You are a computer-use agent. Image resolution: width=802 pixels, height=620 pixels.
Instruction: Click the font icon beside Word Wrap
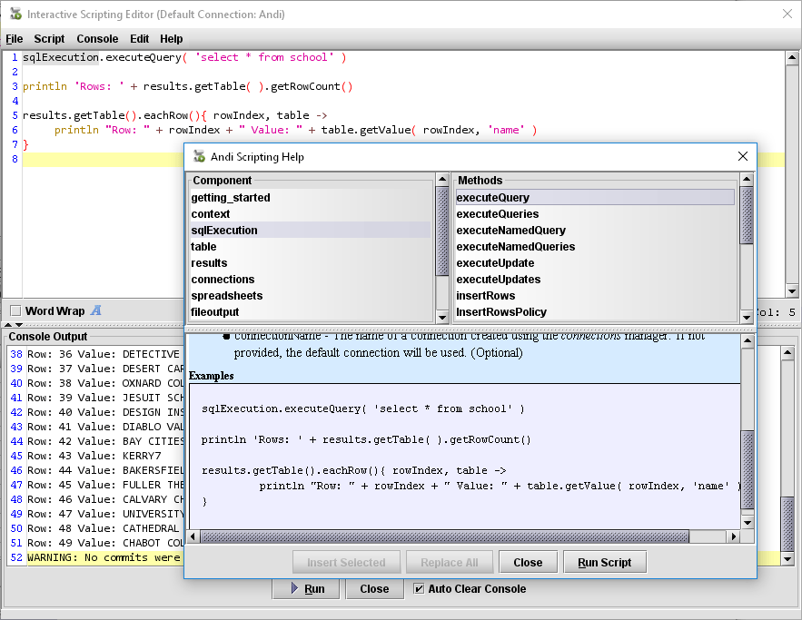tap(96, 310)
